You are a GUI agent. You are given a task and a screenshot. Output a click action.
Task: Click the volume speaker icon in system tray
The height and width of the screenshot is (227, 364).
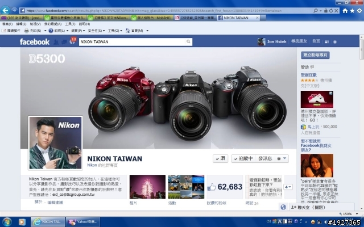325,222
